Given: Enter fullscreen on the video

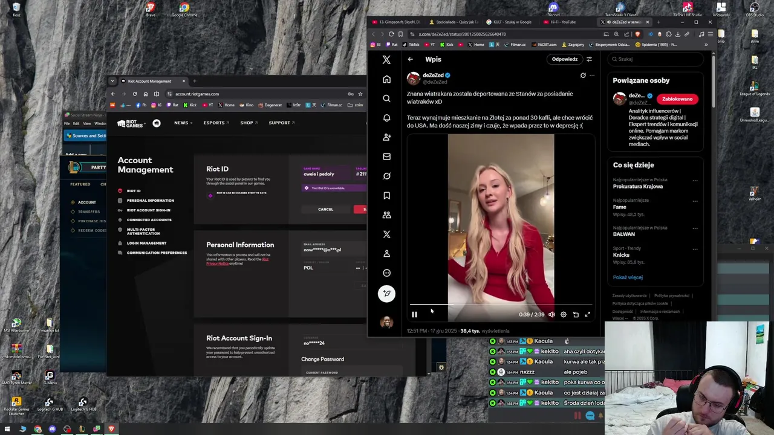Looking at the screenshot, I should (587, 314).
